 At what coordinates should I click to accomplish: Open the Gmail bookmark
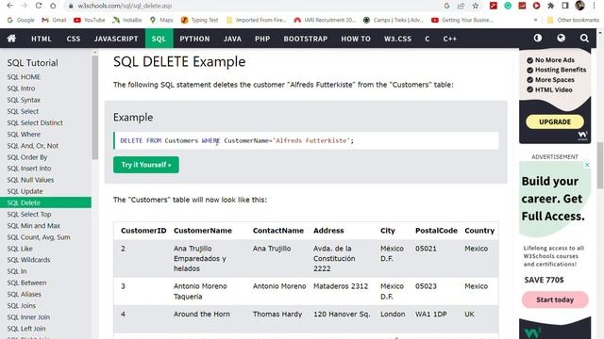point(54,20)
